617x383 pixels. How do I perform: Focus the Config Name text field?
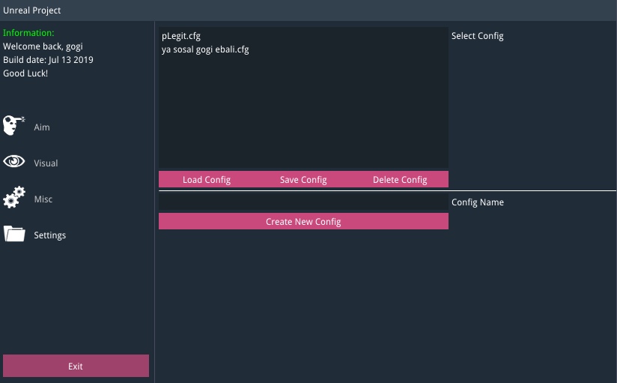(x=303, y=202)
